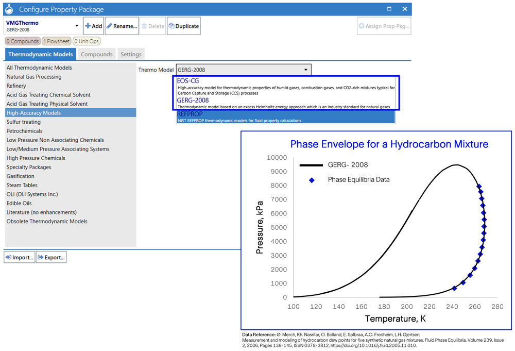Click the Import icon button
The width and height of the screenshot is (515, 351).
coord(8,257)
